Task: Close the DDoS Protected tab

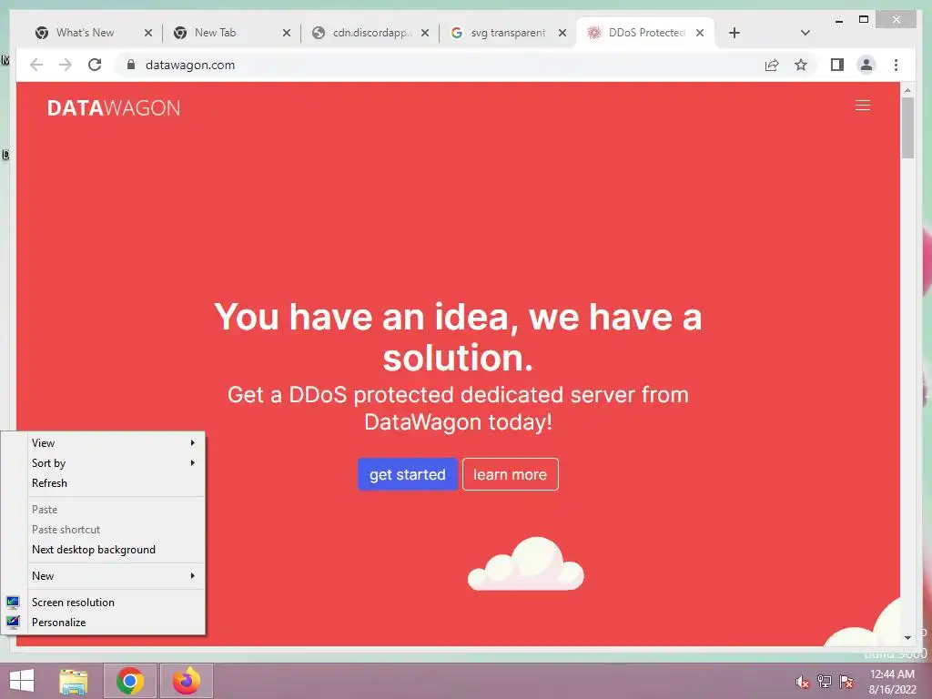Action: point(700,33)
